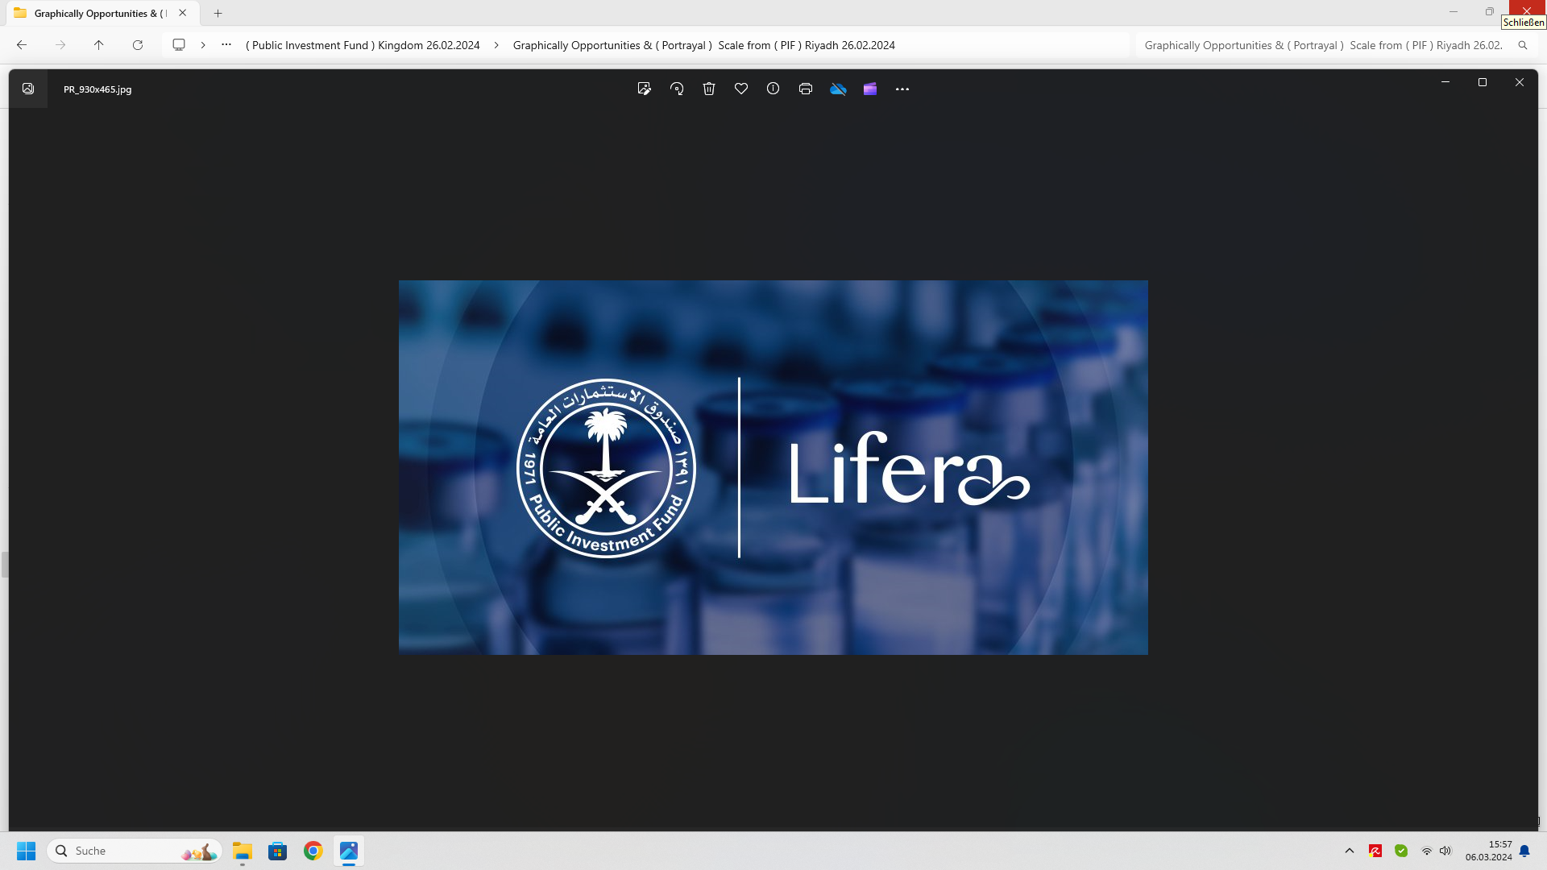Open volume control in system tray
The height and width of the screenshot is (870, 1547).
click(x=1445, y=851)
